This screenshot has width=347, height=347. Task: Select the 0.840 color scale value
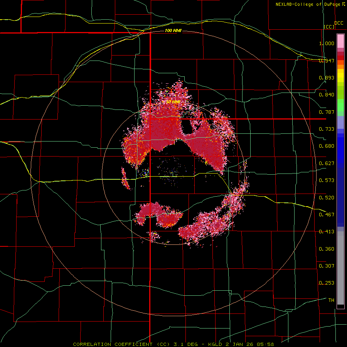click(x=327, y=95)
